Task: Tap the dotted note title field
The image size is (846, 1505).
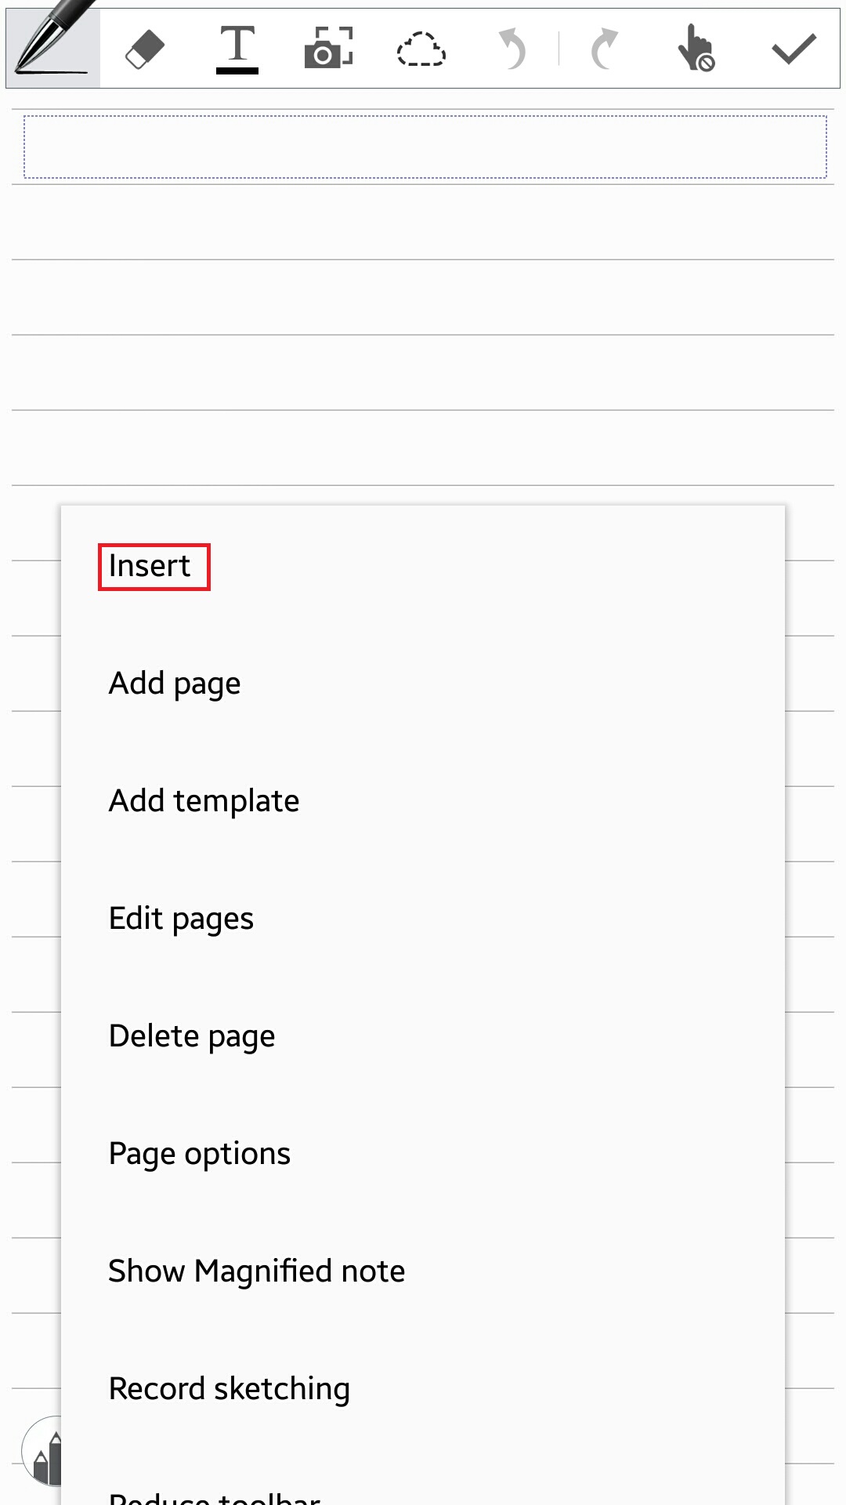Action: pyautogui.click(x=425, y=147)
